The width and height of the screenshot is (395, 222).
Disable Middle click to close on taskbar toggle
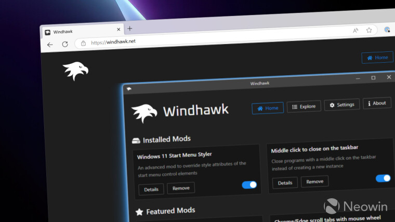383,178
